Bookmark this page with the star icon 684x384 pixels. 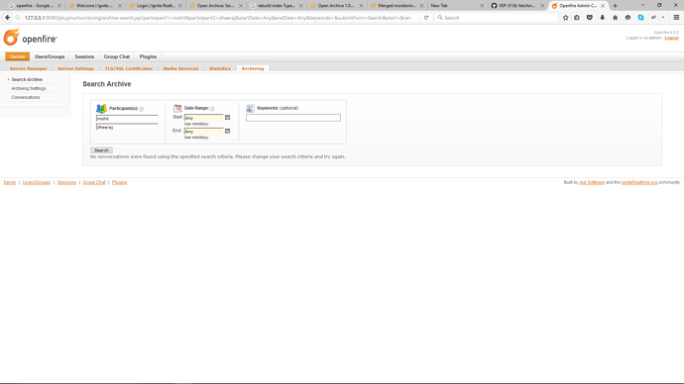click(x=565, y=18)
